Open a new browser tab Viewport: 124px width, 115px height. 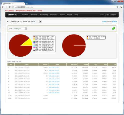click(27, 4)
